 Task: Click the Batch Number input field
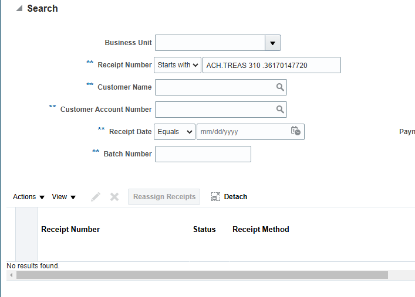point(203,154)
